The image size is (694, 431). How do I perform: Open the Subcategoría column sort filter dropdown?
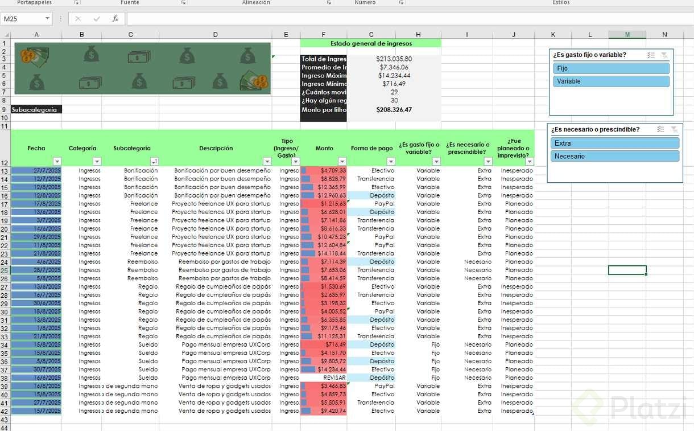click(x=154, y=162)
